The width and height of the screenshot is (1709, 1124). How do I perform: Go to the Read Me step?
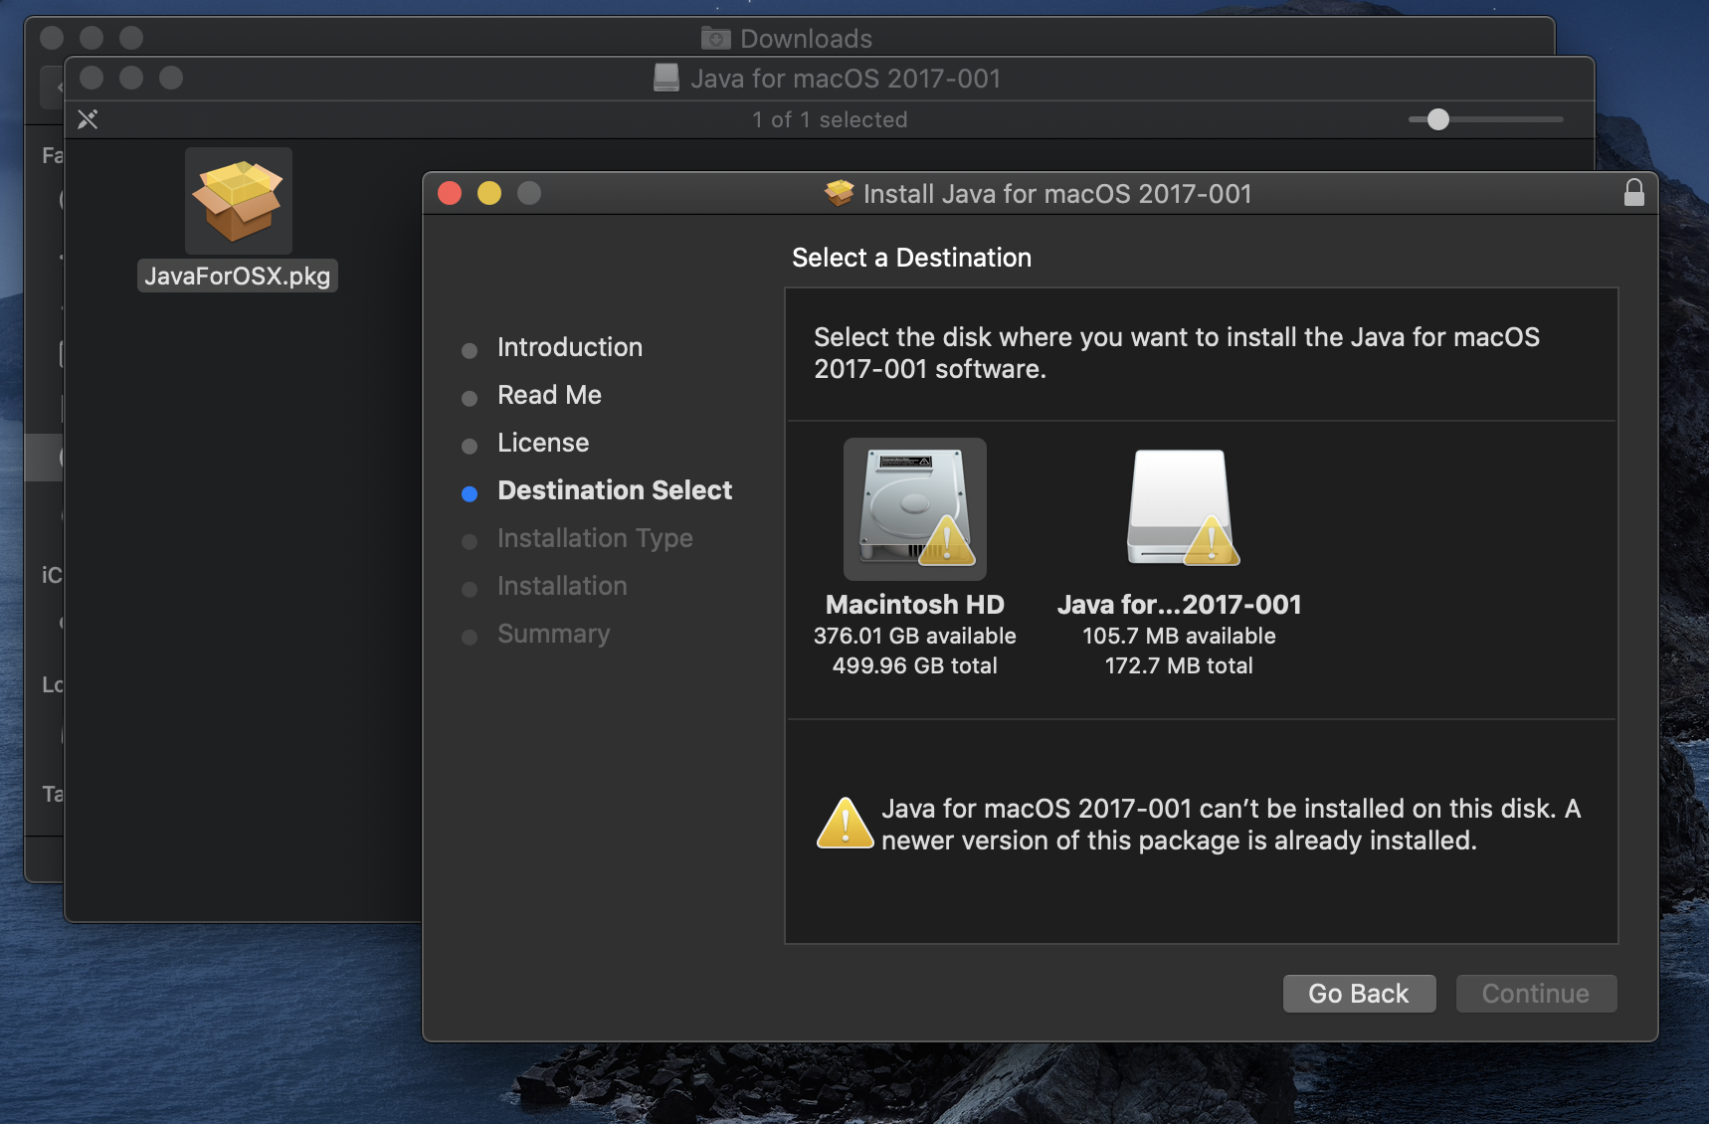[550, 395]
